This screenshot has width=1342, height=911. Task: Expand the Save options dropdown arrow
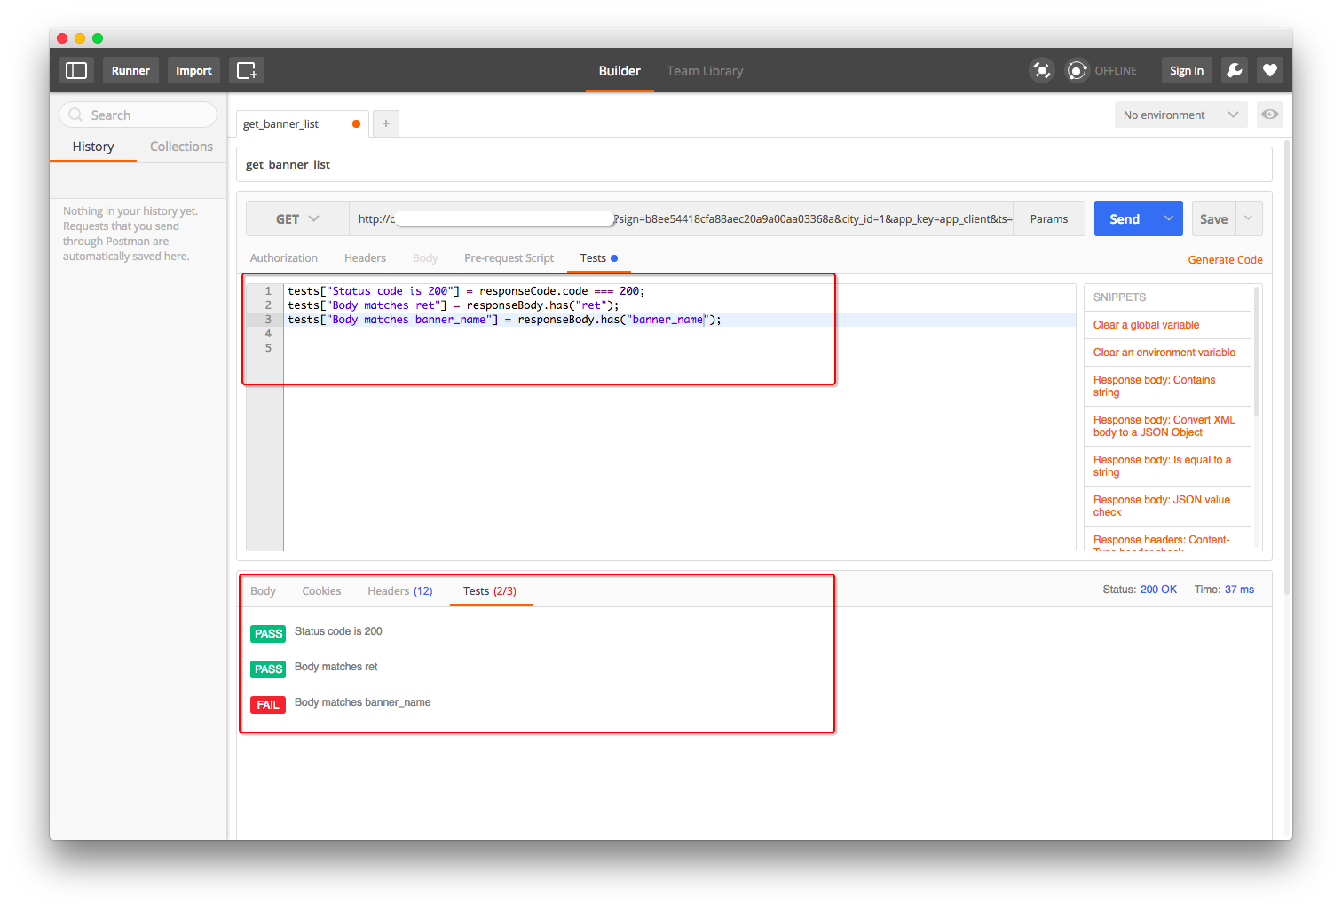1249,218
